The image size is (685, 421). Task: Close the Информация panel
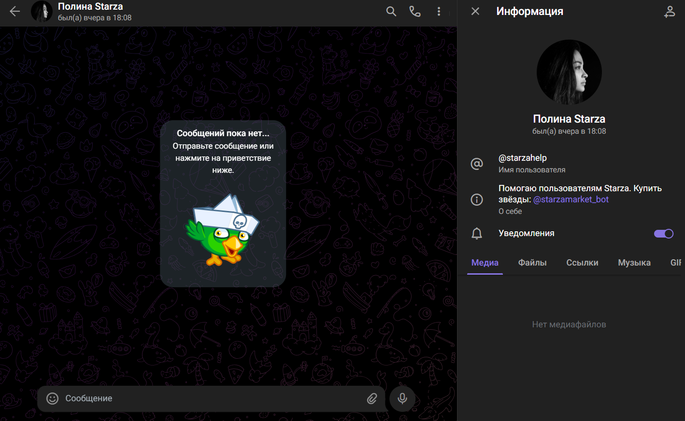(475, 11)
